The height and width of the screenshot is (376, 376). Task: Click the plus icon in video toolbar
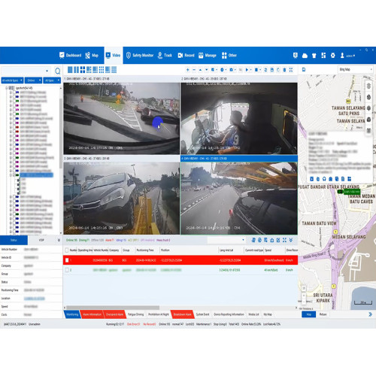(187, 70)
